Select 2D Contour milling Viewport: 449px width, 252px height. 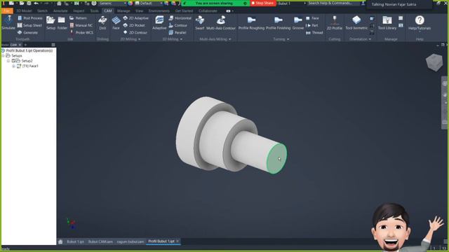(x=135, y=33)
